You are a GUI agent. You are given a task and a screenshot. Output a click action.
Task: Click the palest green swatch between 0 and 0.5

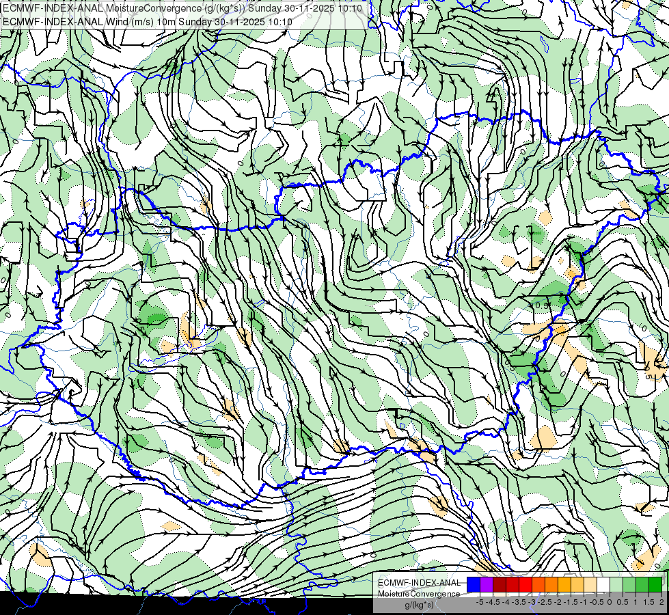(x=616, y=585)
